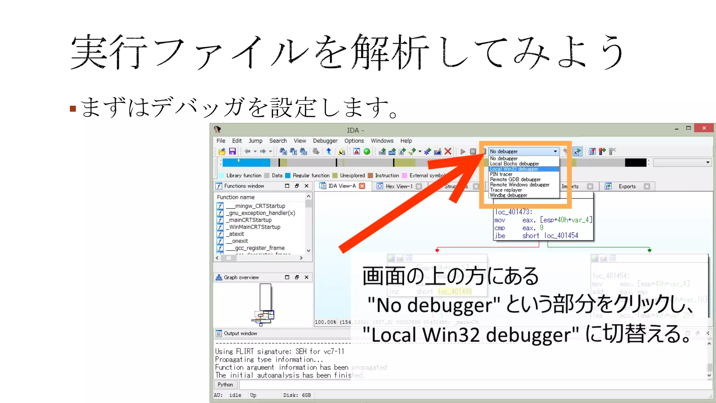Select Remote Windows debugger entry
Viewport: 716px width, 403px height.
point(524,185)
